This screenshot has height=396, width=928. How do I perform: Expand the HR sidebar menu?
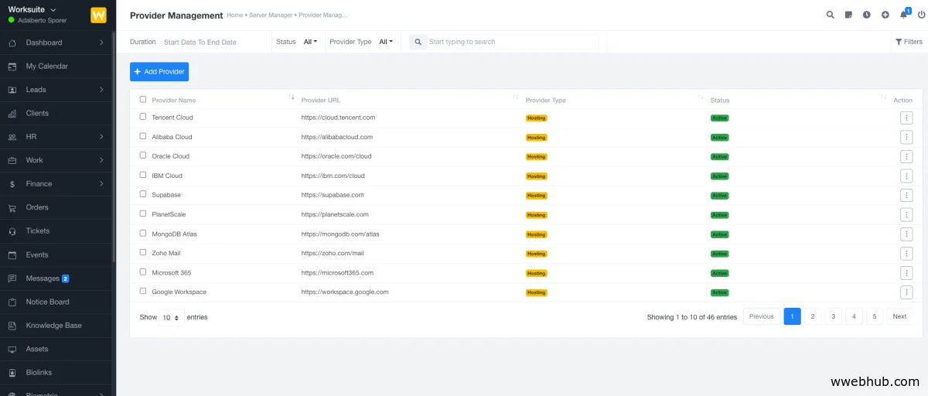[58, 137]
